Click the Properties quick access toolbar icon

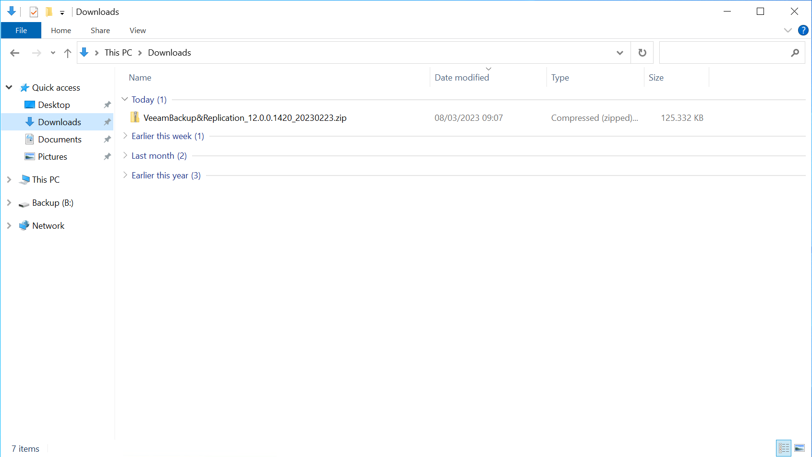tap(34, 12)
